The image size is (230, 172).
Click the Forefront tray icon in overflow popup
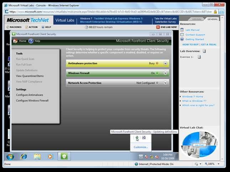(x=137, y=138)
